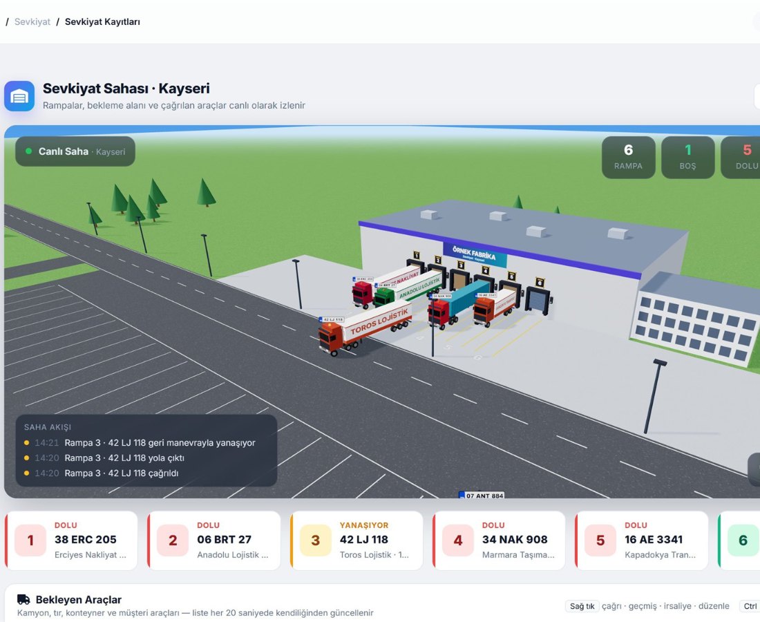Select the Toros Lojistik truck in the yard
This screenshot has height=622, width=760.
point(365,328)
